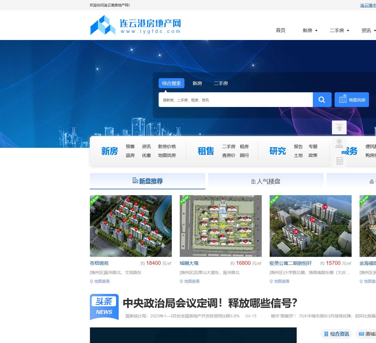Viewport: 376px width, 343px height.
Task: Click 查房价 in the 租售 menu
Action: click(229, 155)
